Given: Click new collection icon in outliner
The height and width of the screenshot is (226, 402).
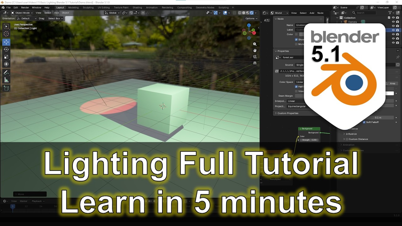Looking at the screenshot, I should [398, 13].
